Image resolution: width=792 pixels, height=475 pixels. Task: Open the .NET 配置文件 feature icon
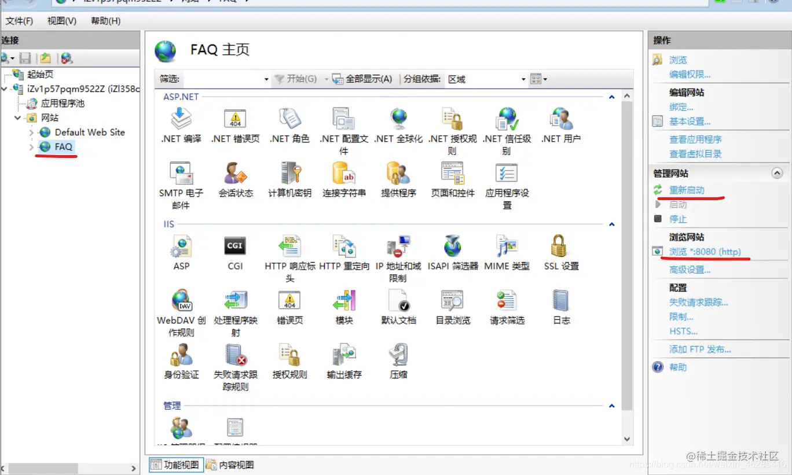pos(344,119)
